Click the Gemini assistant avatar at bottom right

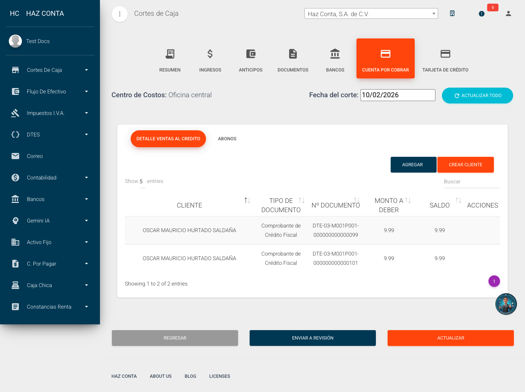point(506,304)
